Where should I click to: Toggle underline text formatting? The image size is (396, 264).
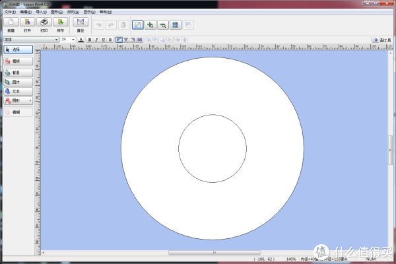[103, 40]
